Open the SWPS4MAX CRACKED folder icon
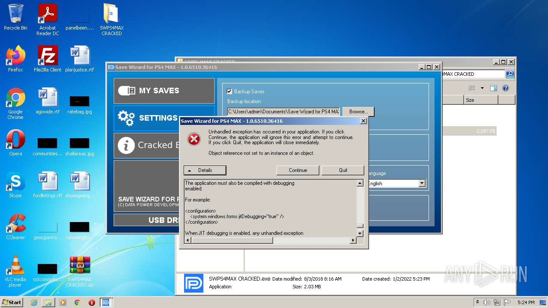 [x=111, y=19]
